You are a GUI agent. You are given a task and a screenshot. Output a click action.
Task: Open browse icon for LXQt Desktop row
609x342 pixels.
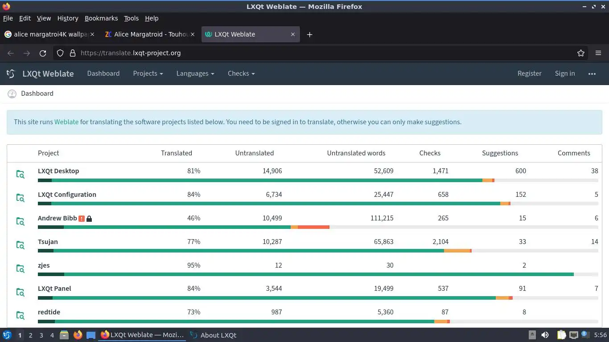pos(20,174)
